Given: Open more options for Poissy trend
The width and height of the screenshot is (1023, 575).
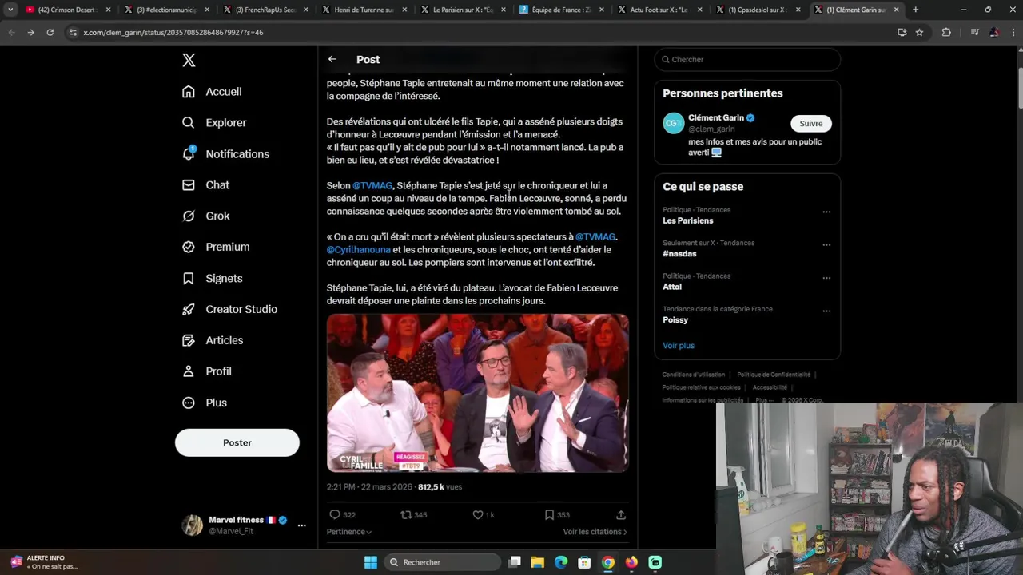Looking at the screenshot, I should coord(826,311).
